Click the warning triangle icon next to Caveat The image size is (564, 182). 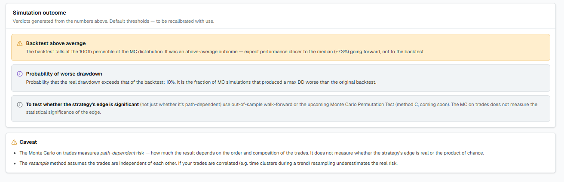coord(14,142)
